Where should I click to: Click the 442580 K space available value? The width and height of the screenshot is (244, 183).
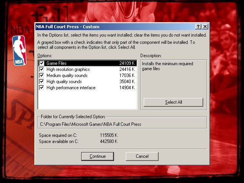[109, 141]
